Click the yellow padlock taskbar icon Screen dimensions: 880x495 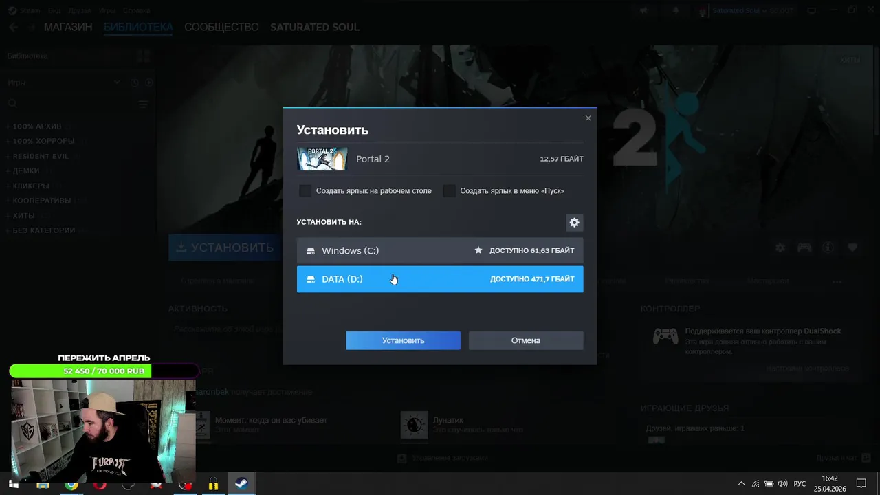click(x=214, y=484)
